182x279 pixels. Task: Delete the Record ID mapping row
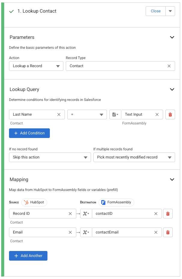168,214
